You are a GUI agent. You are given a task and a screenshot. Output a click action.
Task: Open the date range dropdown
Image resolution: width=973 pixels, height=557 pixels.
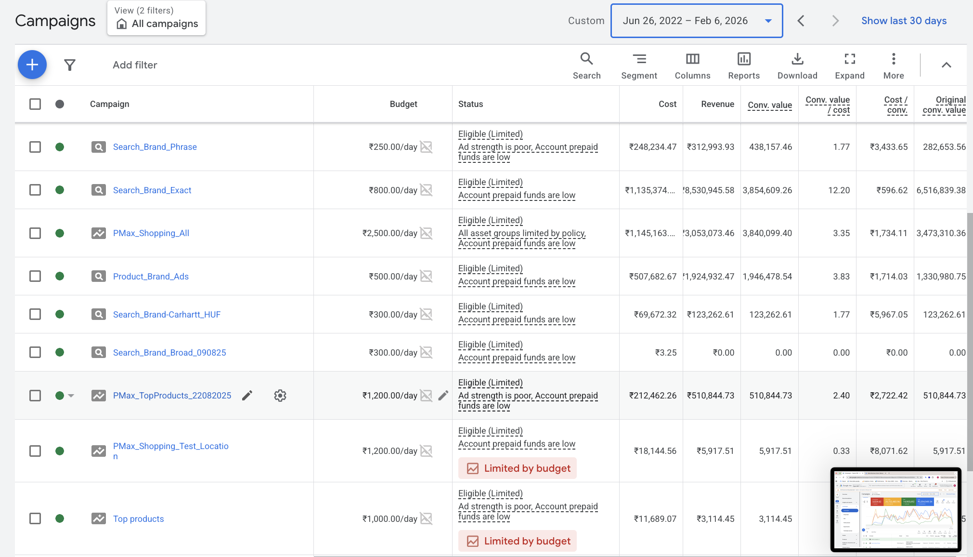coord(696,21)
